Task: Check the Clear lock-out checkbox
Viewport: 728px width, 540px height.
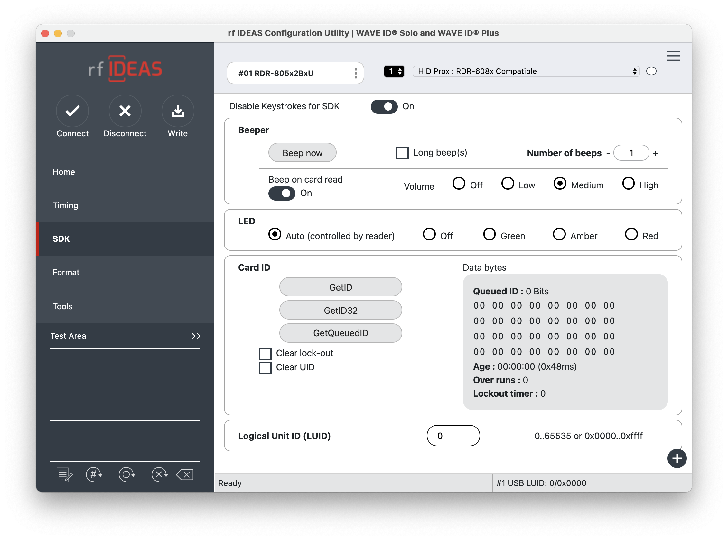Action: point(265,353)
